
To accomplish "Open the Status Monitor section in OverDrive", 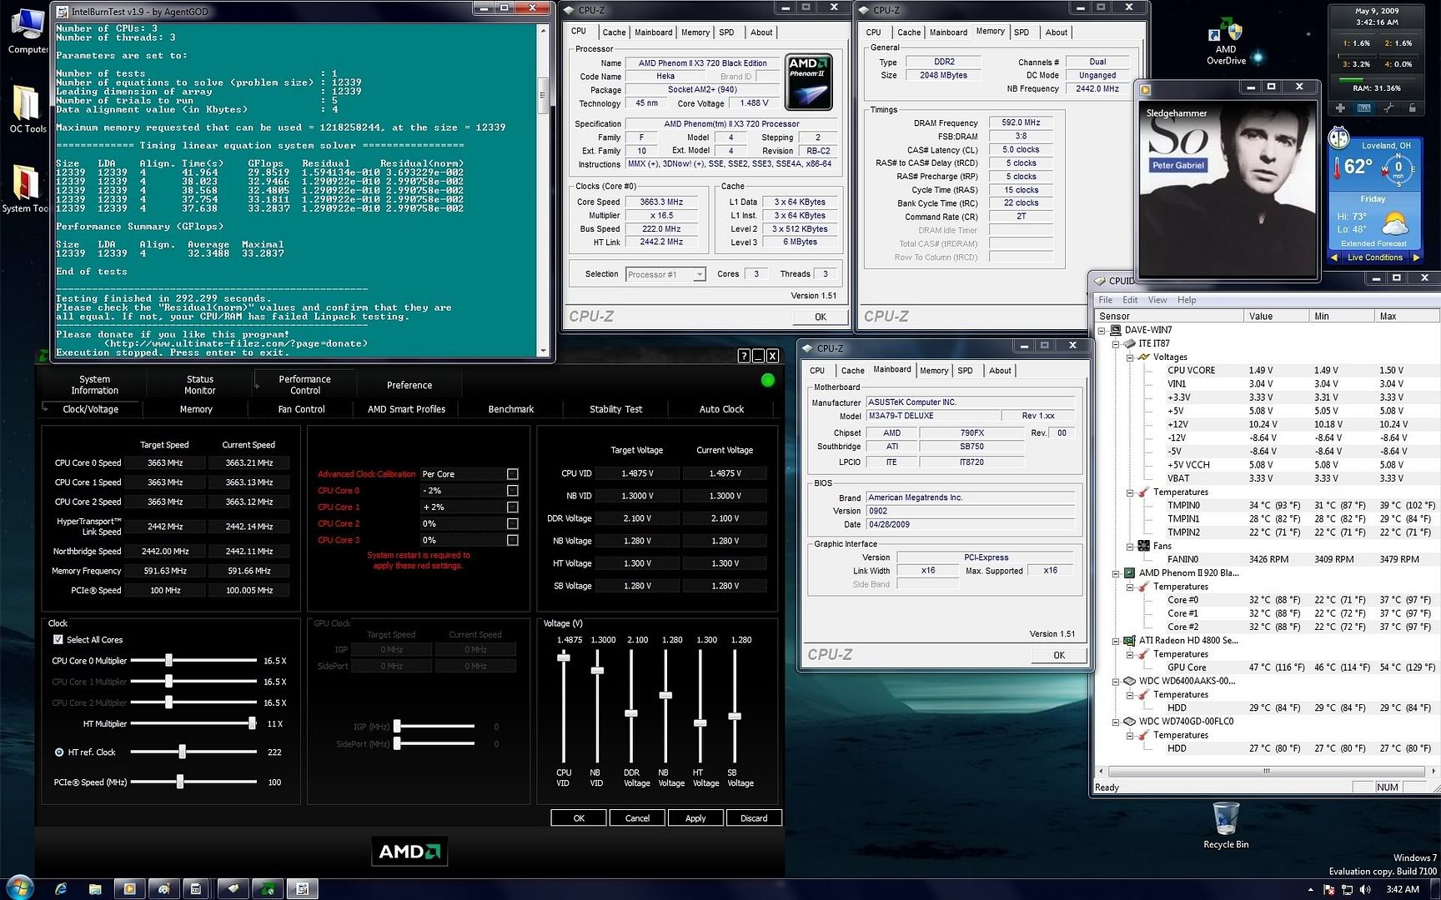I will tap(200, 385).
